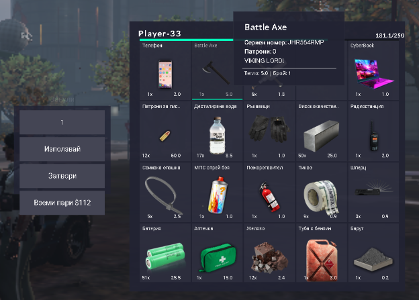419x300 pixels.
Task: Pick the Батерия batteries item
Action: coord(165,253)
